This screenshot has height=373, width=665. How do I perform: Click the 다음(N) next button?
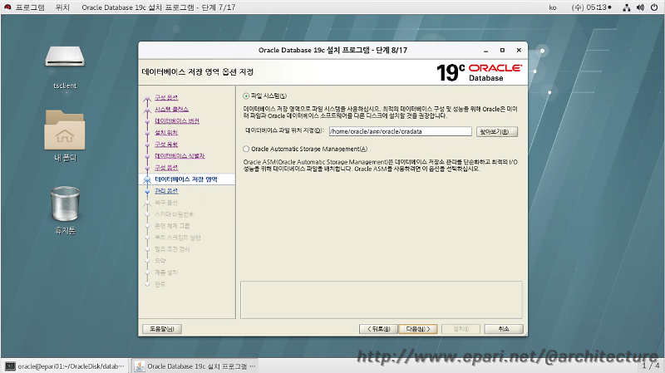pos(418,329)
